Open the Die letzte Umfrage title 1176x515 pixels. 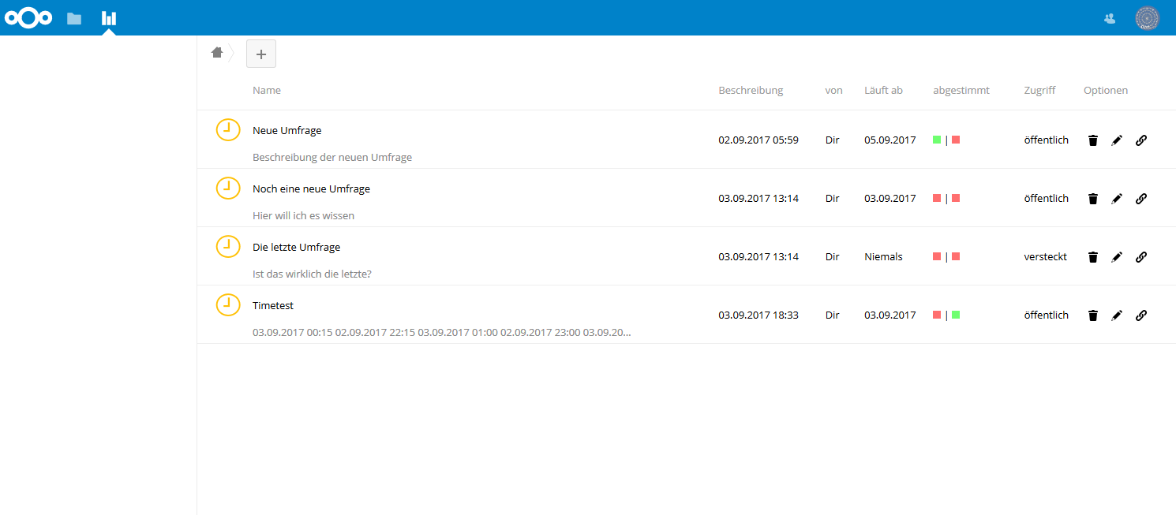(x=297, y=248)
